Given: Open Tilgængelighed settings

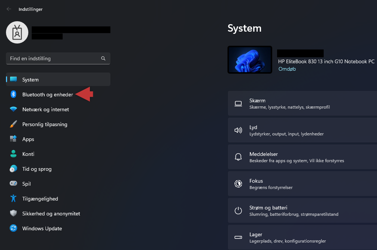Looking at the screenshot, I should click(x=58, y=198).
